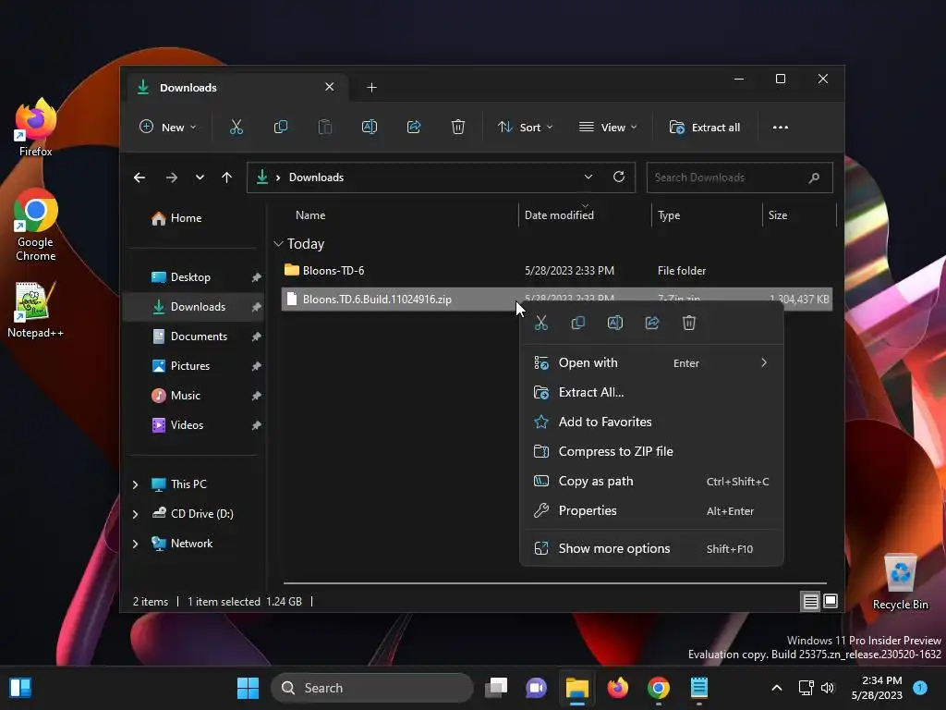This screenshot has height=710, width=946.
Task: Click Rename icon in the context menu
Action: point(614,323)
